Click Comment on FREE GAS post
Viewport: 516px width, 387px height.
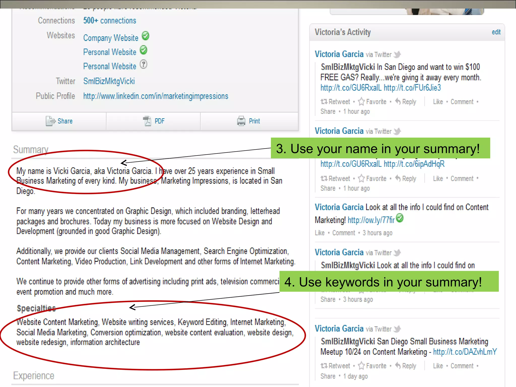(x=462, y=102)
